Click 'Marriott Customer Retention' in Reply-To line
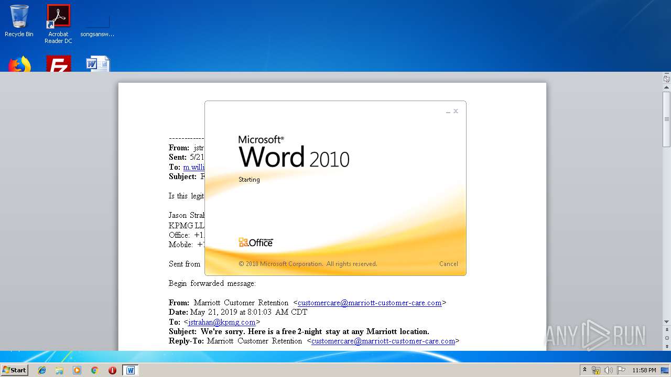671x377 pixels. click(255, 341)
